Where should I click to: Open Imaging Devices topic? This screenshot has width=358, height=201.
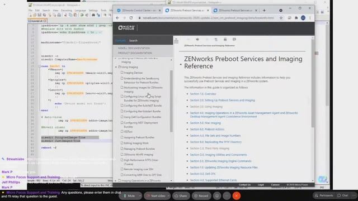pyautogui.click(x=133, y=73)
